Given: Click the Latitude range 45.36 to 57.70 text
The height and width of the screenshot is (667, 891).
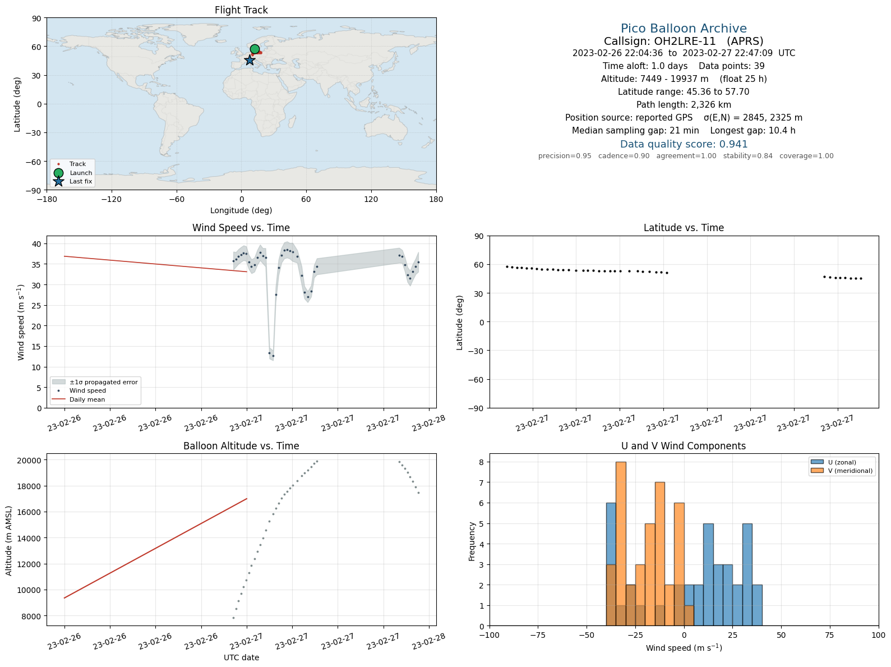Looking at the screenshot, I should [x=684, y=92].
